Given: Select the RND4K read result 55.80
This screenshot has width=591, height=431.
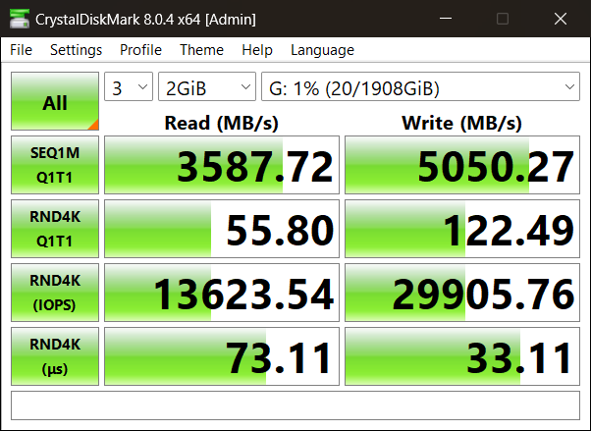Looking at the screenshot, I should point(222,229).
